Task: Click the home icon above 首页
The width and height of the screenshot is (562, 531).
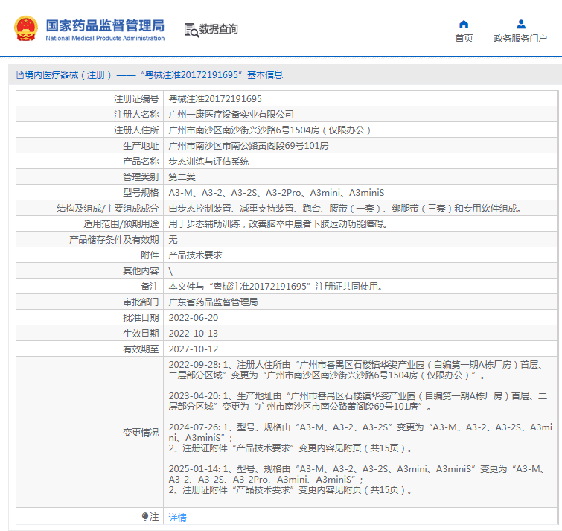Action: (x=464, y=25)
